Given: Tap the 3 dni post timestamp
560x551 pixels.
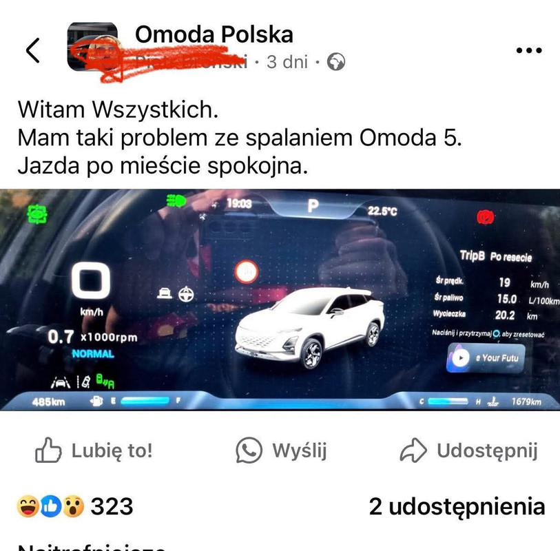Looking at the screenshot, I should (x=287, y=62).
